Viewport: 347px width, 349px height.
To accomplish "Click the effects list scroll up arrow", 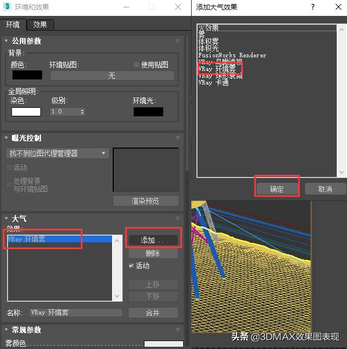I will pos(117,241).
